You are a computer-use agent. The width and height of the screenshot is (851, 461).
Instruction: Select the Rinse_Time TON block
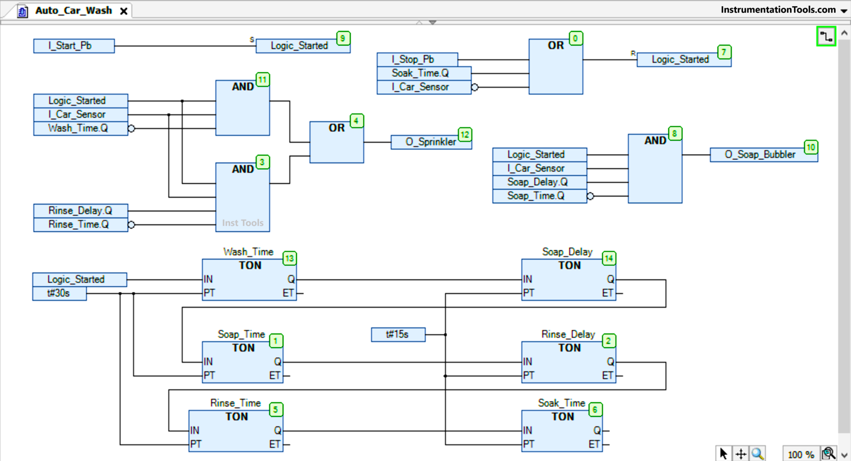(236, 431)
